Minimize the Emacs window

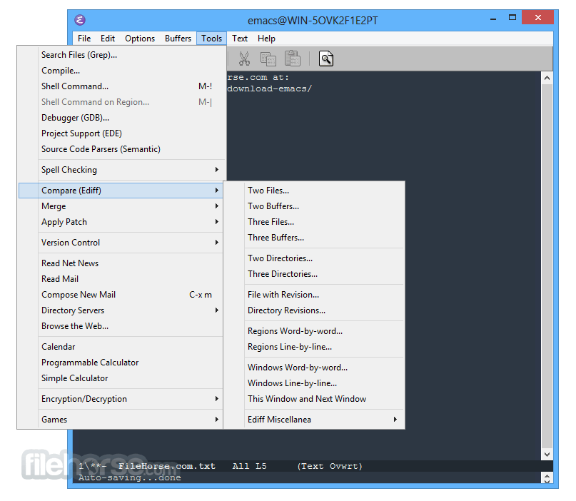pyautogui.click(x=493, y=18)
